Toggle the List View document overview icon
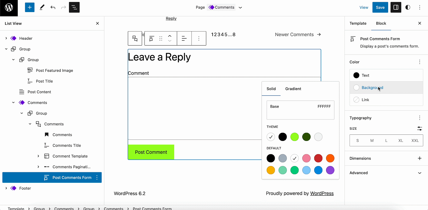The width and height of the screenshot is (428, 210). coord(74,7)
